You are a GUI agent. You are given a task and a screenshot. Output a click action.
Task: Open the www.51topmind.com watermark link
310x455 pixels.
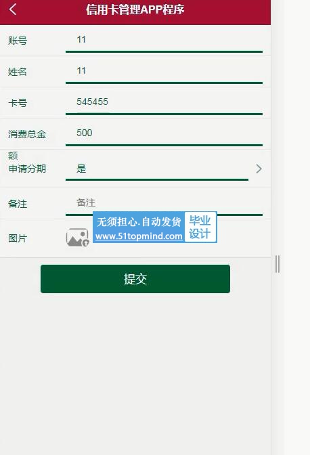tap(139, 236)
